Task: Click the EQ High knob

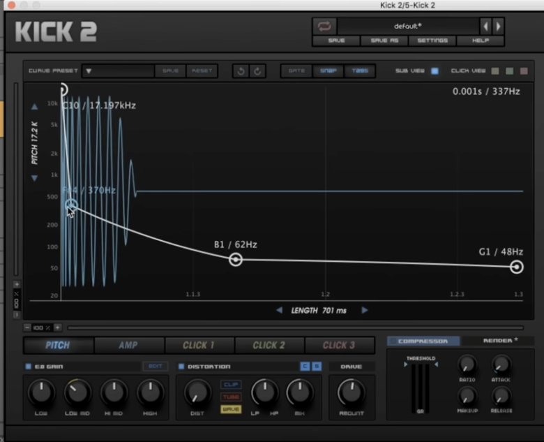Action: point(150,393)
